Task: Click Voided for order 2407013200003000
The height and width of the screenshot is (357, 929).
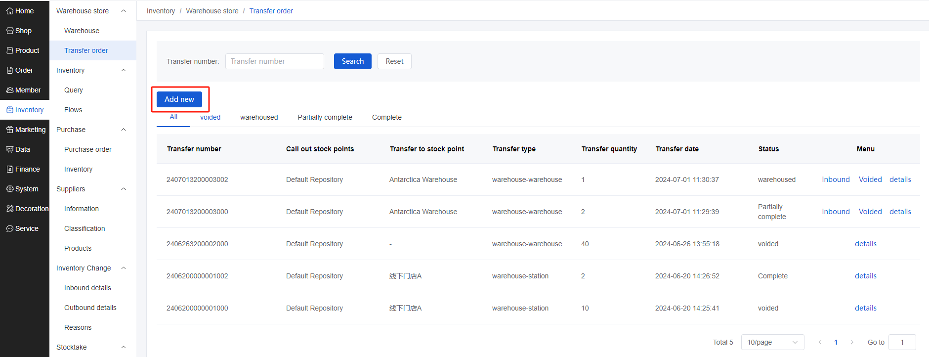Action: [x=870, y=212]
